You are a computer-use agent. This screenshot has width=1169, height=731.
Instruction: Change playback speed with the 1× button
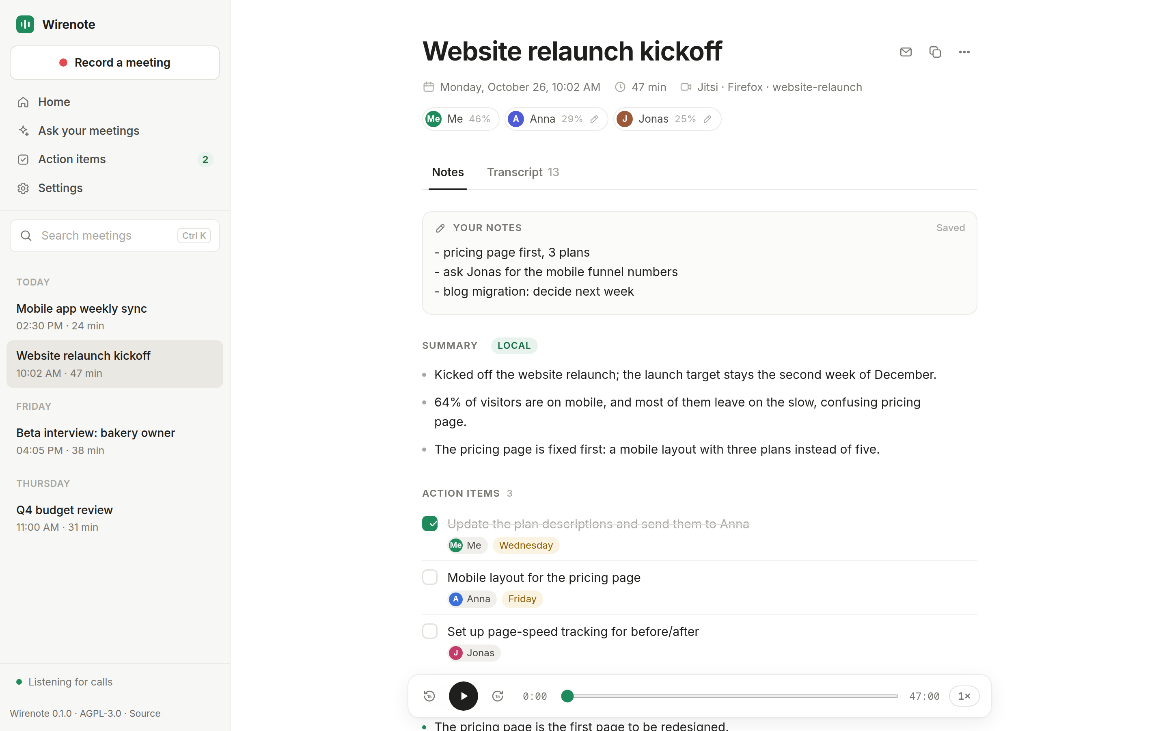click(x=964, y=696)
